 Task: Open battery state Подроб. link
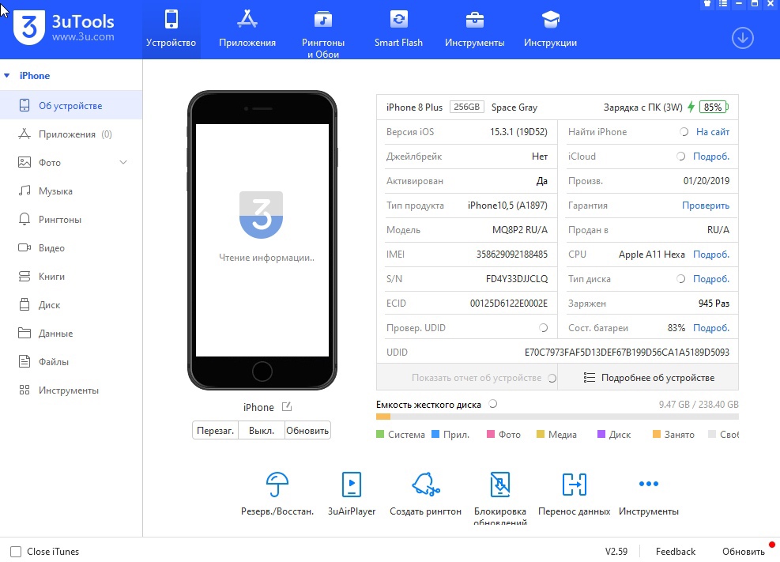(711, 328)
